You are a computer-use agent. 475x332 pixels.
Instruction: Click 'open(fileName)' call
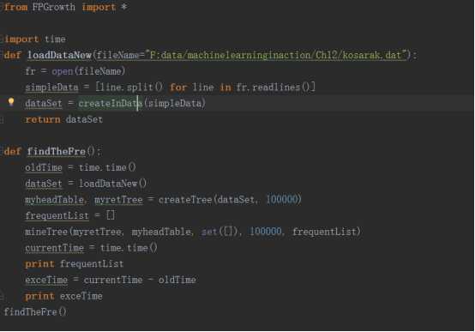[x=88, y=71]
